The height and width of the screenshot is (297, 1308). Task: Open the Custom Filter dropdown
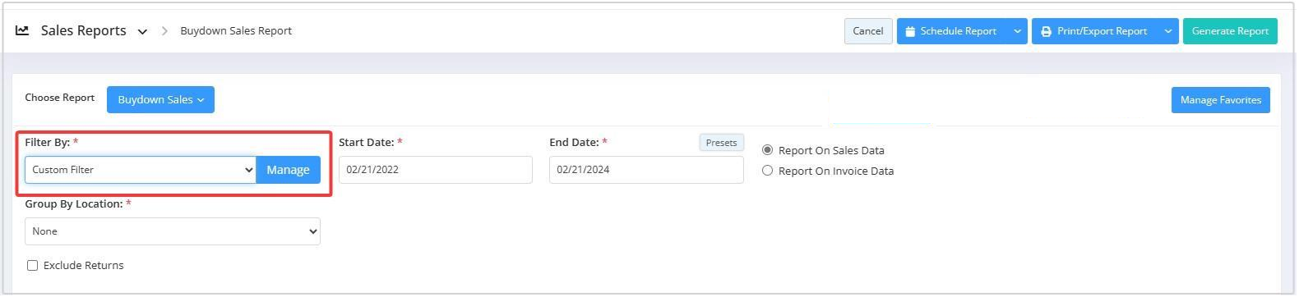click(141, 170)
